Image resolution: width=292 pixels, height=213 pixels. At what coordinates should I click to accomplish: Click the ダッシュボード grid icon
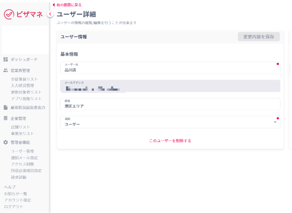6,59
